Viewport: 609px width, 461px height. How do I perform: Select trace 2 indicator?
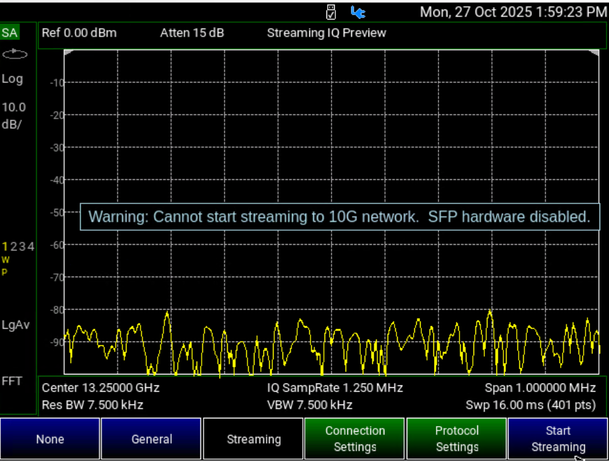[13, 247]
